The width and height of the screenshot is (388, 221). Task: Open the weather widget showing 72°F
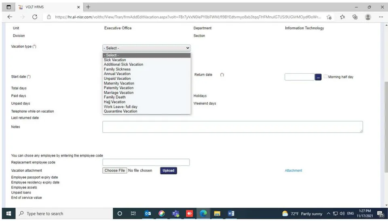click(302, 214)
